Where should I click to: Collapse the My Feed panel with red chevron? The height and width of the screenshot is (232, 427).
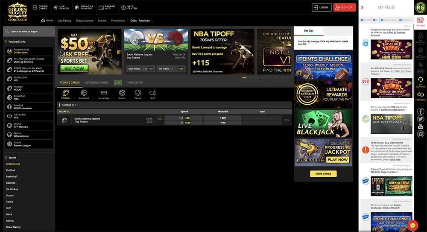tap(362, 7)
